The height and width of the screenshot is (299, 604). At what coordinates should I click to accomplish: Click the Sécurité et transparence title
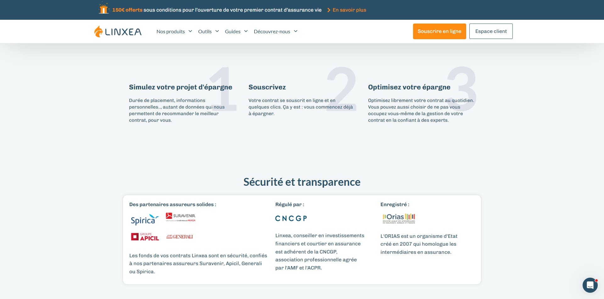(x=302, y=182)
